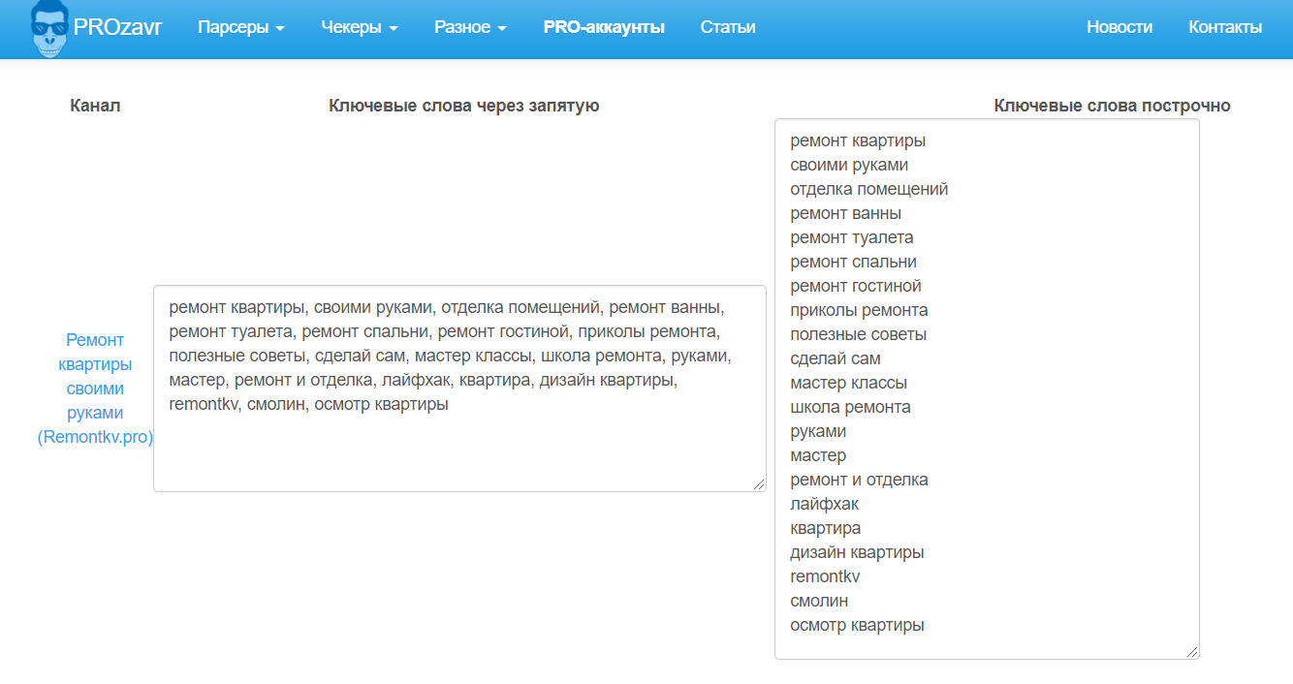
Task: Grab resize handle of comma-separated keywords box
Action: 759,484
